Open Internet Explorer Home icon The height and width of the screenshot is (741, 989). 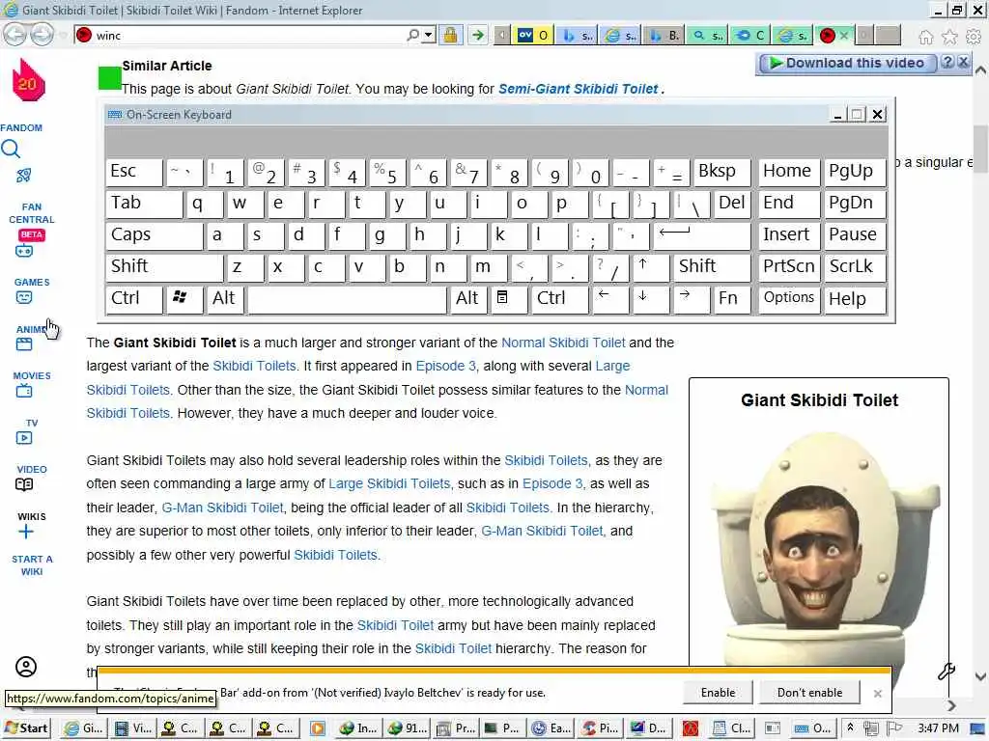(x=925, y=38)
